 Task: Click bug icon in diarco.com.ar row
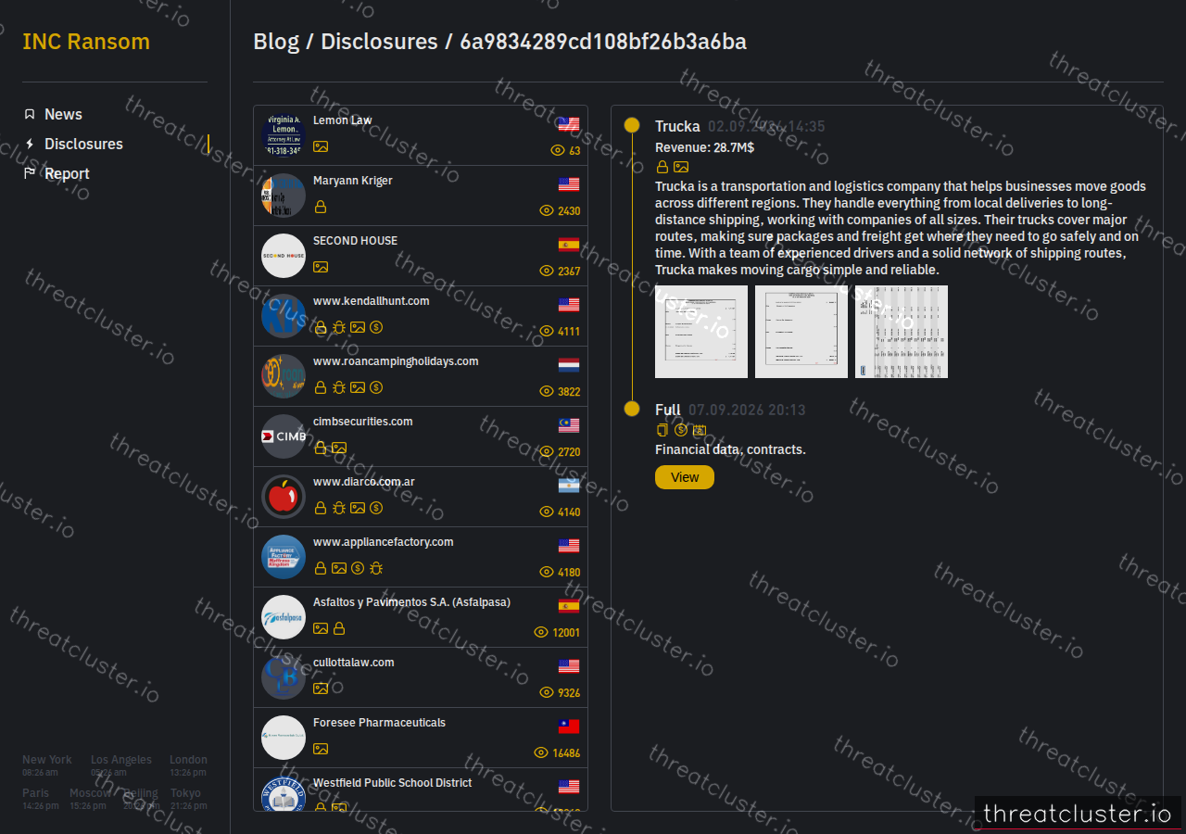pos(339,508)
